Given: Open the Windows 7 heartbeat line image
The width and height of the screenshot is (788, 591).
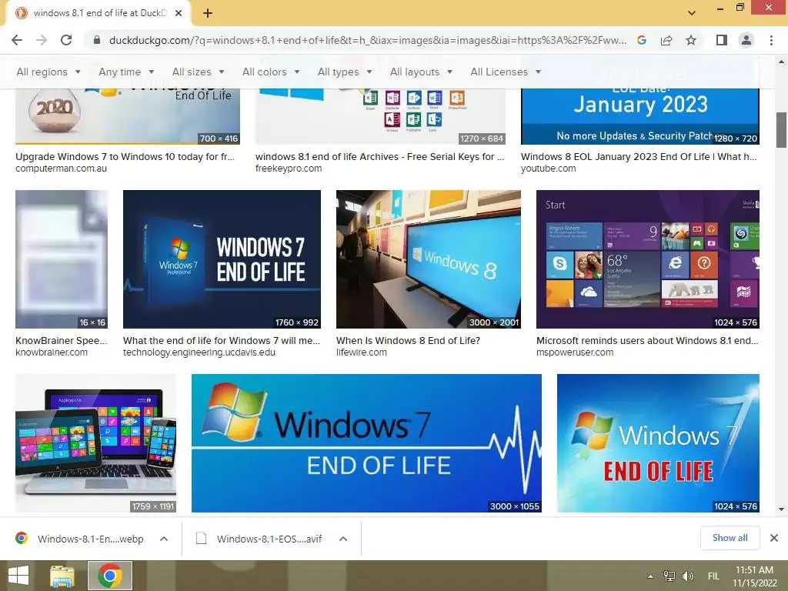Looking at the screenshot, I should click(x=366, y=443).
